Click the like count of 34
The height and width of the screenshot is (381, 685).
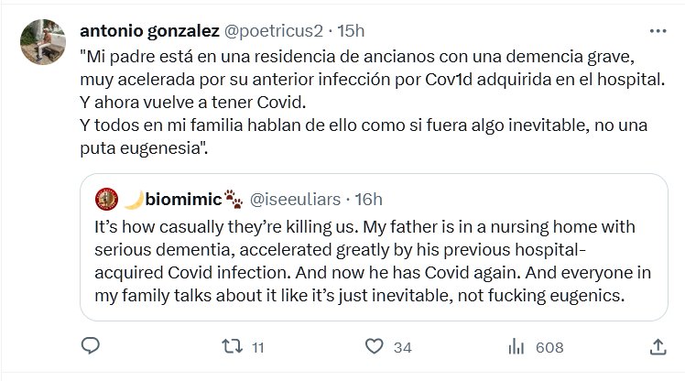coord(402,347)
